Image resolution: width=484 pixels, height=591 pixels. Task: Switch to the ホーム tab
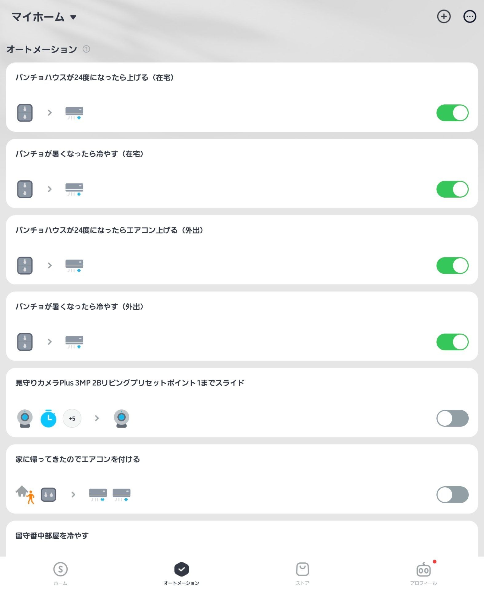point(60,573)
